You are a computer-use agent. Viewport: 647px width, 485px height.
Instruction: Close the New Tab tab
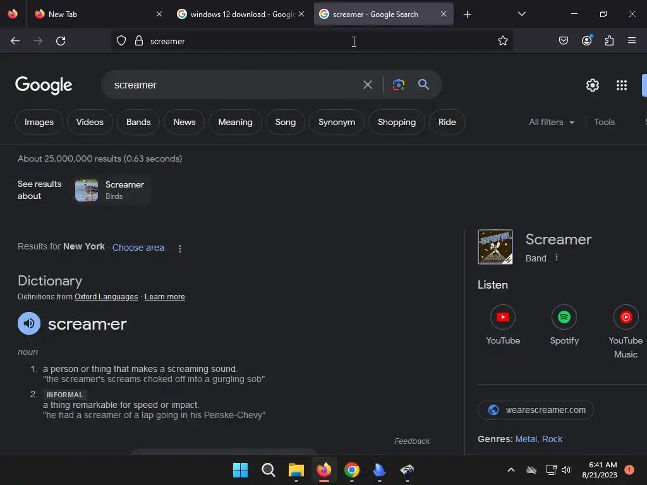(x=159, y=14)
